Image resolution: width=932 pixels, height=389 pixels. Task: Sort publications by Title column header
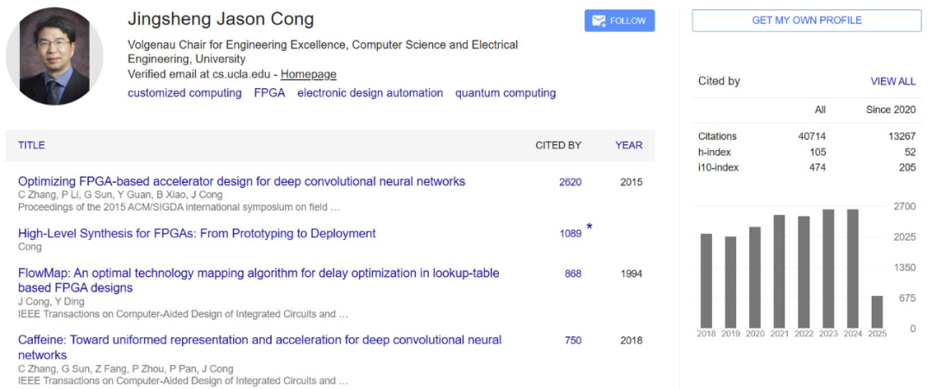[31, 145]
